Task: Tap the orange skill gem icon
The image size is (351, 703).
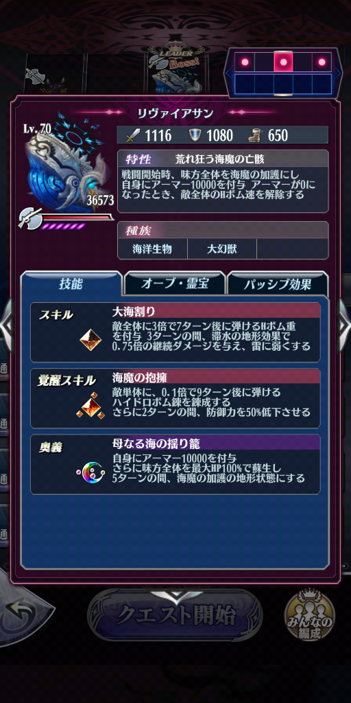Action: (x=90, y=340)
